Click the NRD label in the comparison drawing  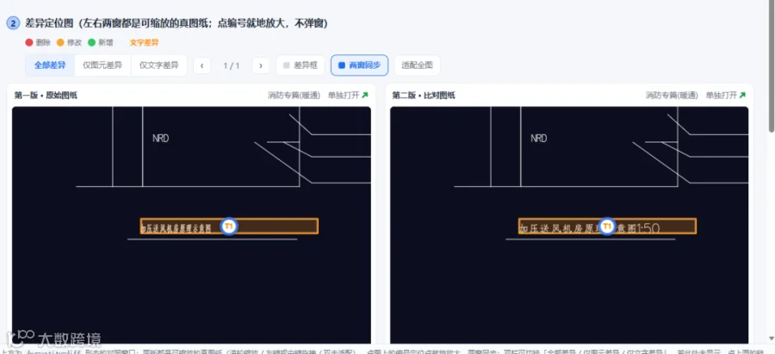coord(539,139)
